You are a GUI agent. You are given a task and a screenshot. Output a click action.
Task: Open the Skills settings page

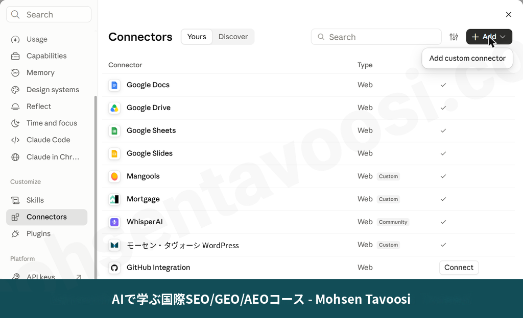(x=46, y=200)
